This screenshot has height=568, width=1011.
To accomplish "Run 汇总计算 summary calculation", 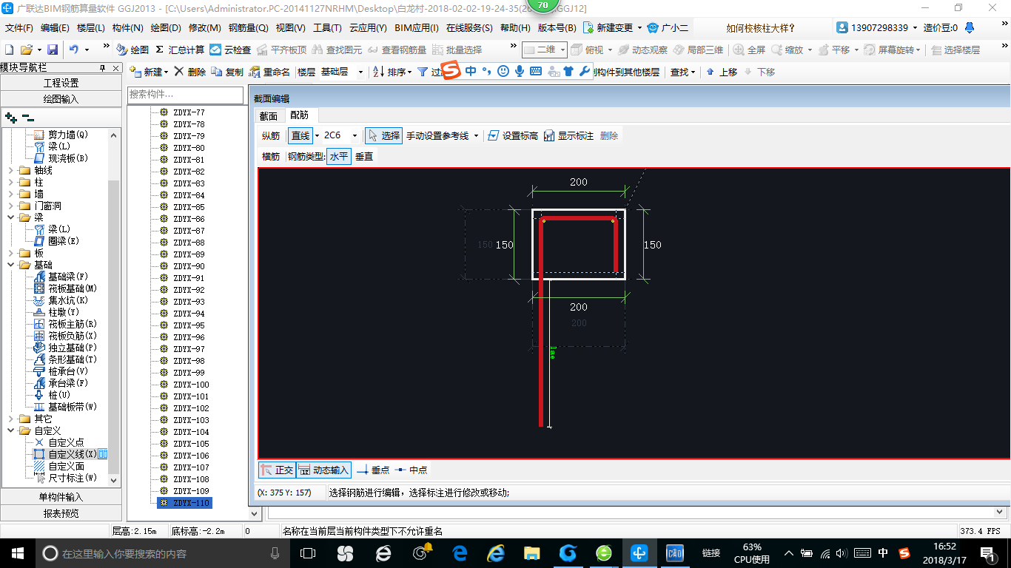I will click(x=180, y=50).
